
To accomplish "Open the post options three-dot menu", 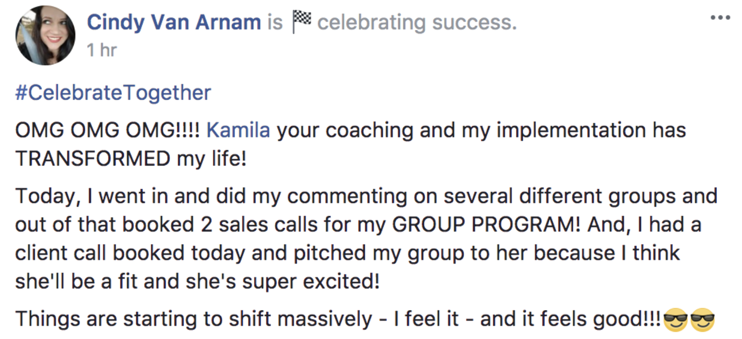I will pos(720,17).
